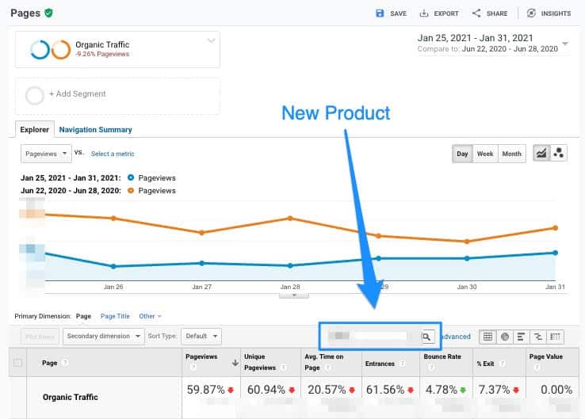
Task: Click help icon beside Unique Pageviews
Action: point(284,368)
